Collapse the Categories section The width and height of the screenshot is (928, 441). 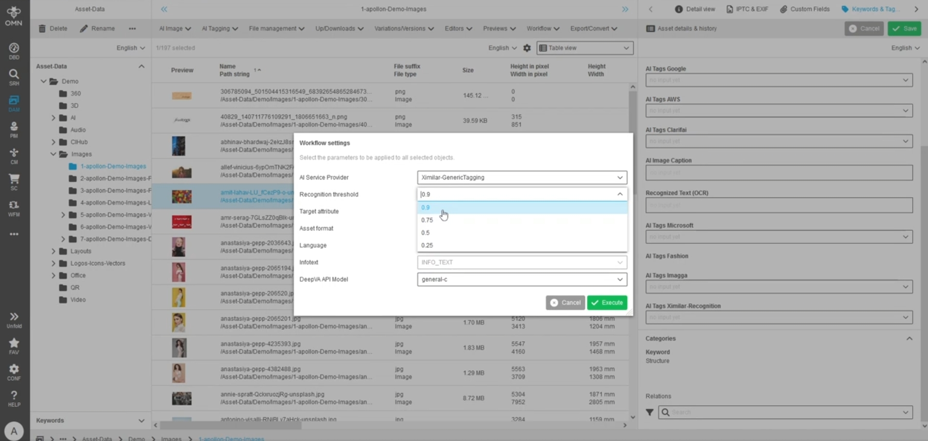(909, 339)
